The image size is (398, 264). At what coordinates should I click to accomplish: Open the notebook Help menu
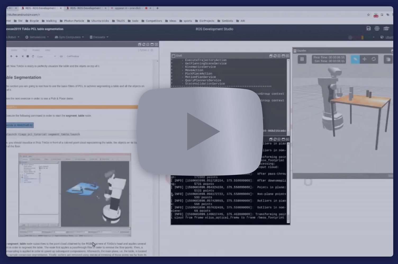point(48,50)
